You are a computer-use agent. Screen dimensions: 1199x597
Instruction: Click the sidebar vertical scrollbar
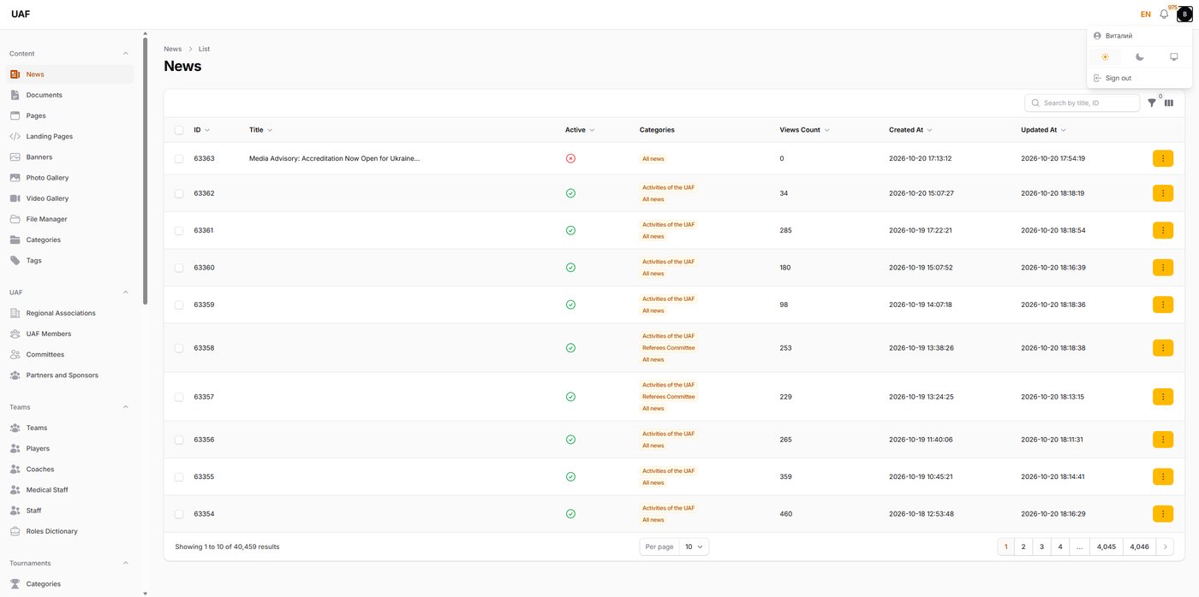click(146, 171)
